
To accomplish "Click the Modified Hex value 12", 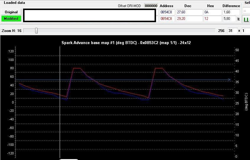I will point(213,19).
